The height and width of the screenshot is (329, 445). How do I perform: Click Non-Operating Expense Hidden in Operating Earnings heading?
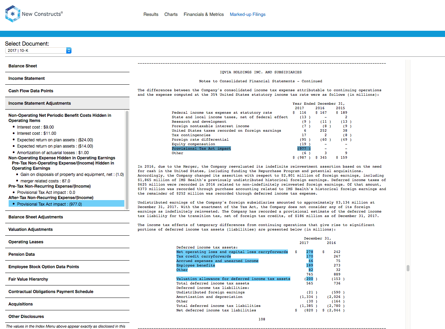[x=62, y=158]
